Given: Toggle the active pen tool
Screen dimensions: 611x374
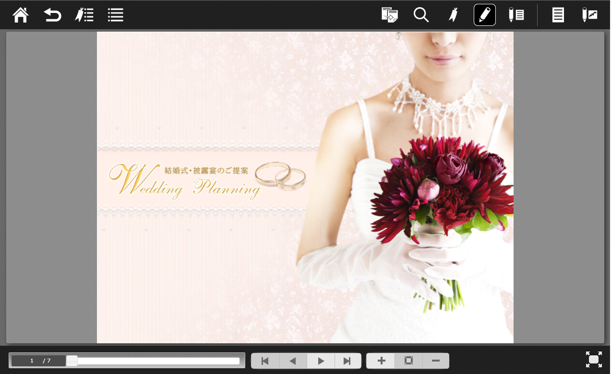Looking at the screenshot, I should pyautogui.click(x=484, y=15).
